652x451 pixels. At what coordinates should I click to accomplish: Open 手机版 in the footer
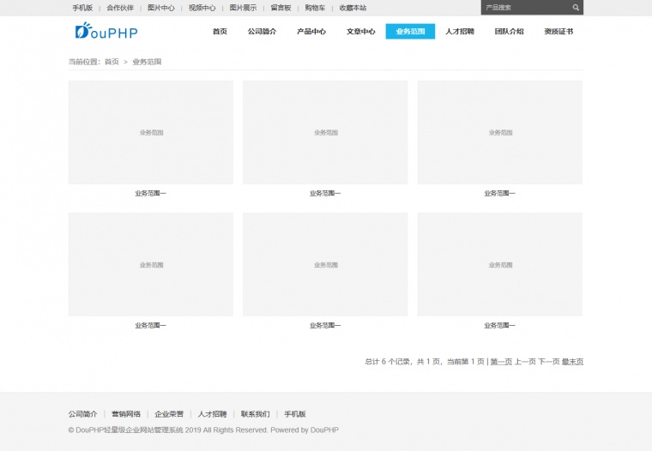click(x=295, y=414)
